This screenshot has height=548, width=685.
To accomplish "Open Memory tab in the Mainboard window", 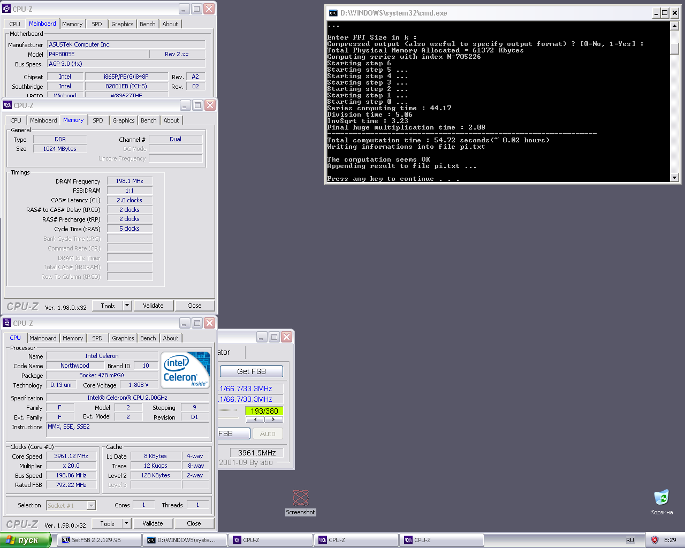I will (x=72, y=24).
